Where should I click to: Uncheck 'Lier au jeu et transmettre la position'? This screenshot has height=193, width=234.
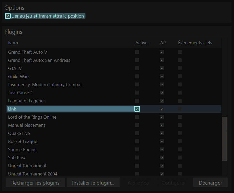(x=8, y=16)
